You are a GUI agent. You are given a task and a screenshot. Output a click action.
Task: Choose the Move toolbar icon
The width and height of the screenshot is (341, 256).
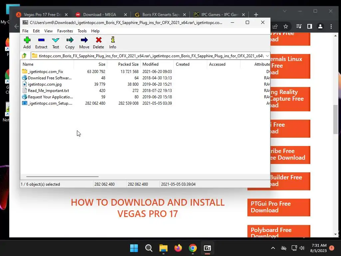point(84,43)
